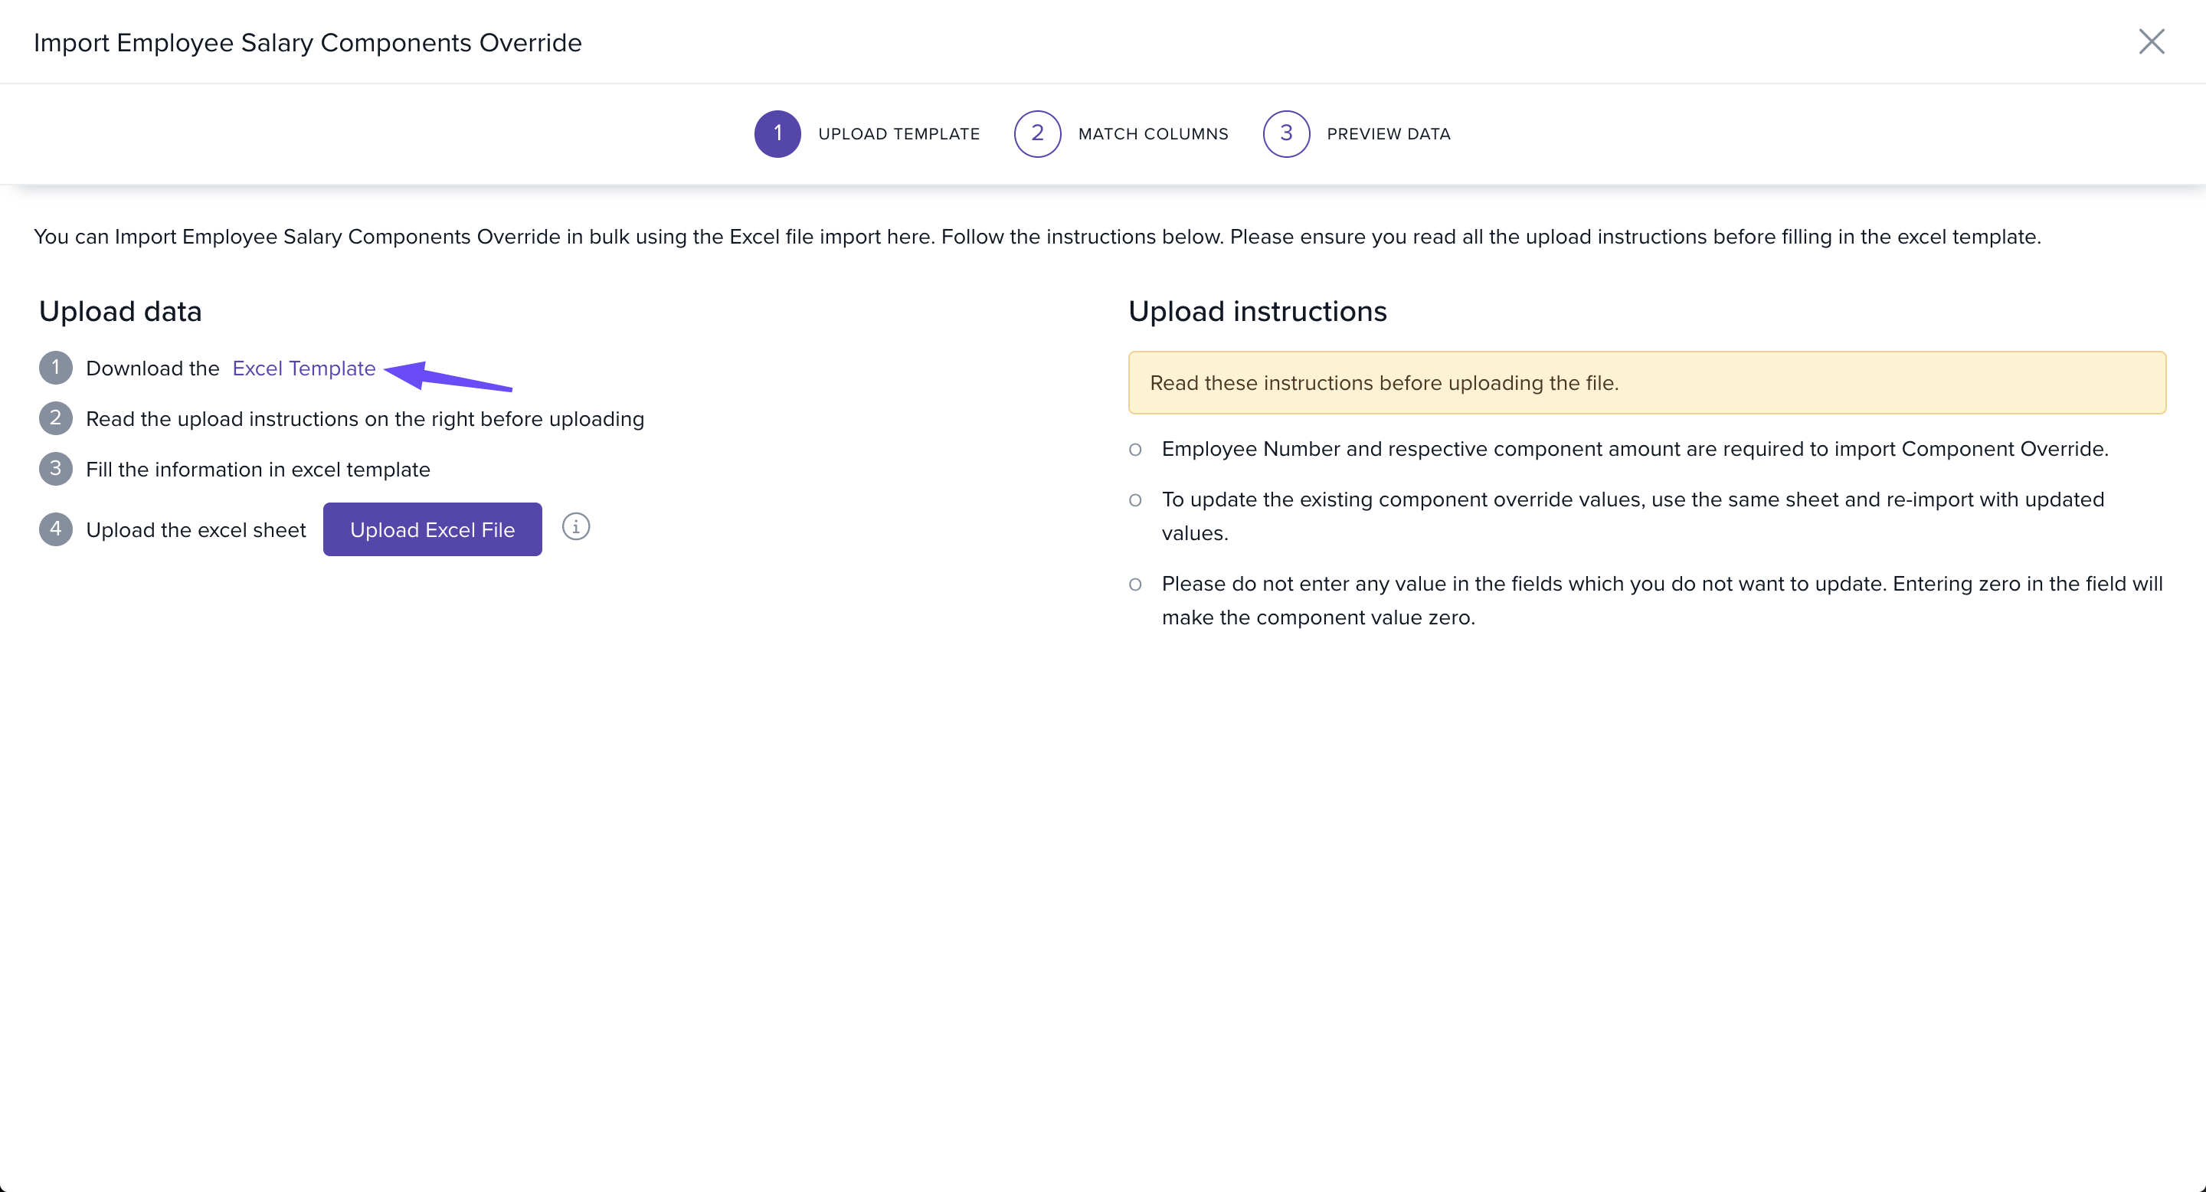The height and width of the screenshot is (1192, 2206).
Task: Click the filled step 1 circle in the stepper
Action: click(777, 133)
